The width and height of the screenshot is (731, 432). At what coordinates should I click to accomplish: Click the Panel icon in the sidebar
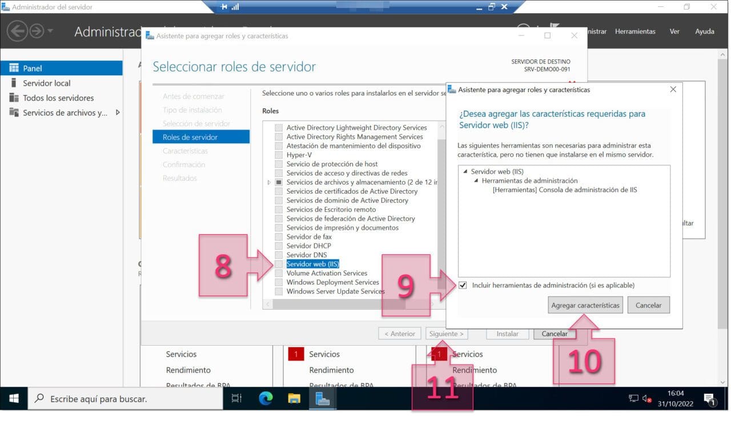(14, 68)
